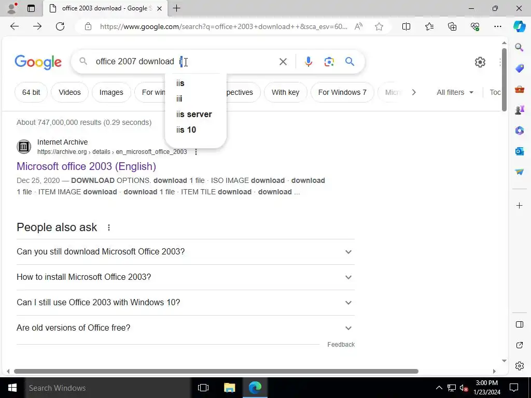Screen dimensions: 531x398
Task: Reload the current page
Action: pos(60,26)
